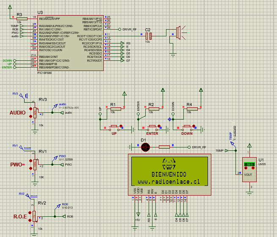The height and width of the screenshot is (237, 277).
Task: Select the +5V terminal under the LCD
Action: point(138,215)
